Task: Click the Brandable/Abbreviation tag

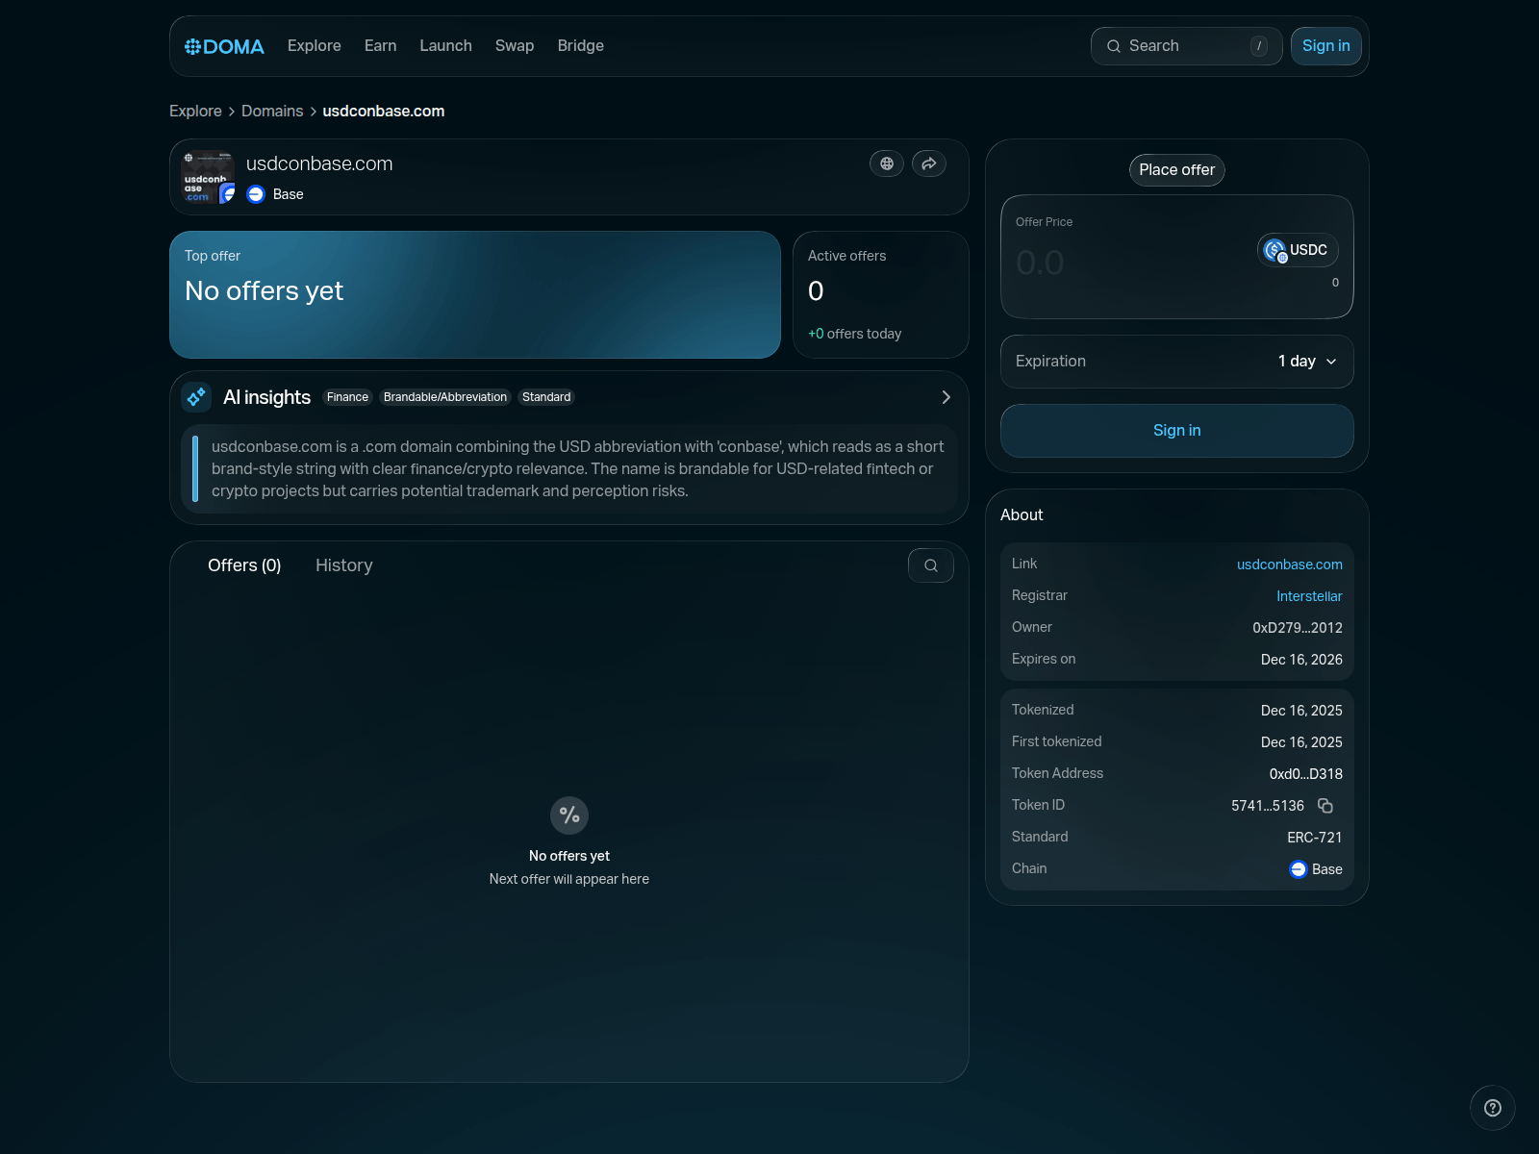Action: (x=445, y=397)
